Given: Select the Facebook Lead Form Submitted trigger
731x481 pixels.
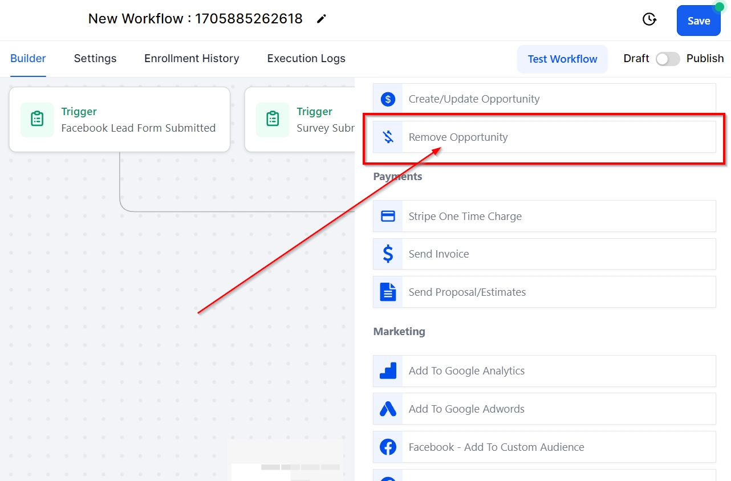Looking at the screenshot, I should [x=120, y=120].
